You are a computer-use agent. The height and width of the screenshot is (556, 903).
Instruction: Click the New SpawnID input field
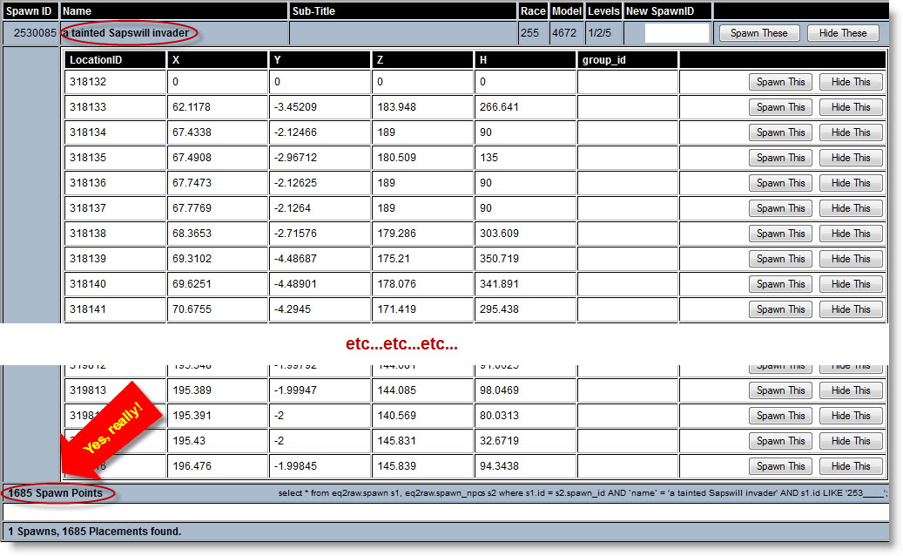point(677,33)
